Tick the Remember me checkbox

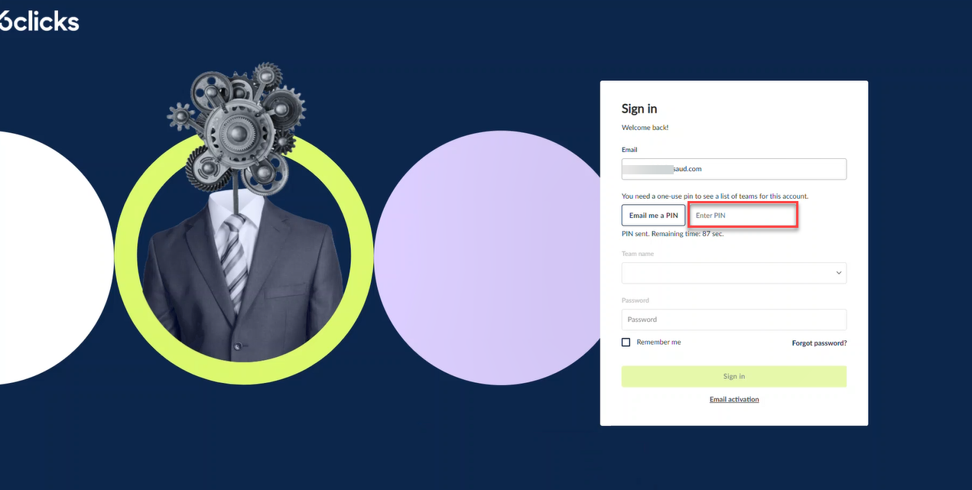(626, 342)
